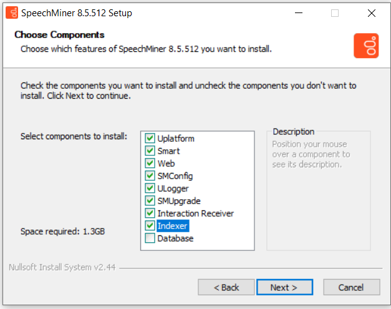This screenshot has width=391, height=309.
Task: Uncheck the Indexer checkbox
Action: [150, 225]
